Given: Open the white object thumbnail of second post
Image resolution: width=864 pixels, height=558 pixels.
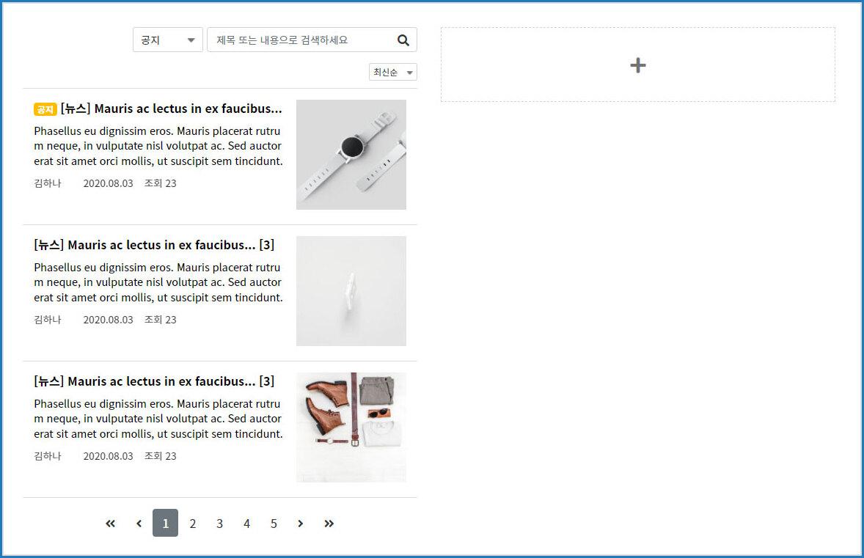Looking at the screenshot, I should point(351,291).
